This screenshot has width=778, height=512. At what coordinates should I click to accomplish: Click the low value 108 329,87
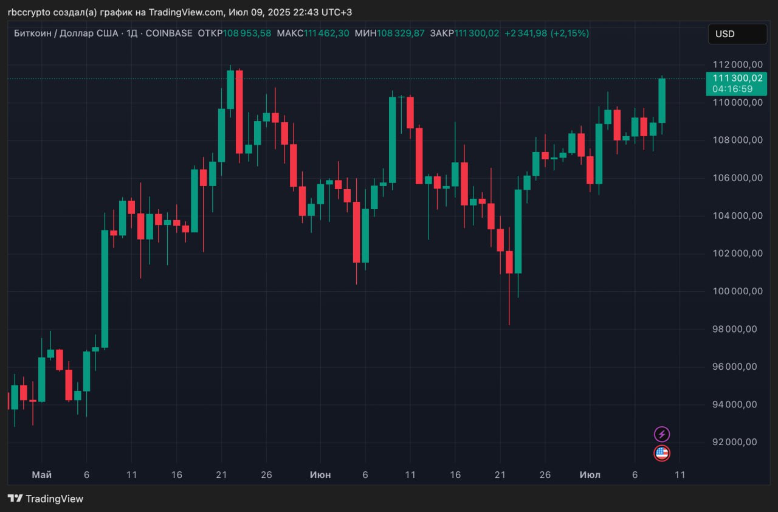(401, 33)
